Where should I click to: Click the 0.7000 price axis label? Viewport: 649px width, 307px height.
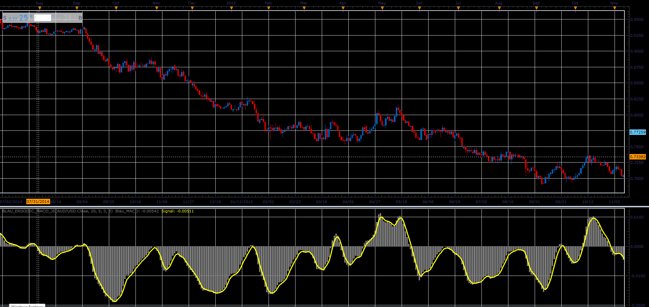(637, 179)
